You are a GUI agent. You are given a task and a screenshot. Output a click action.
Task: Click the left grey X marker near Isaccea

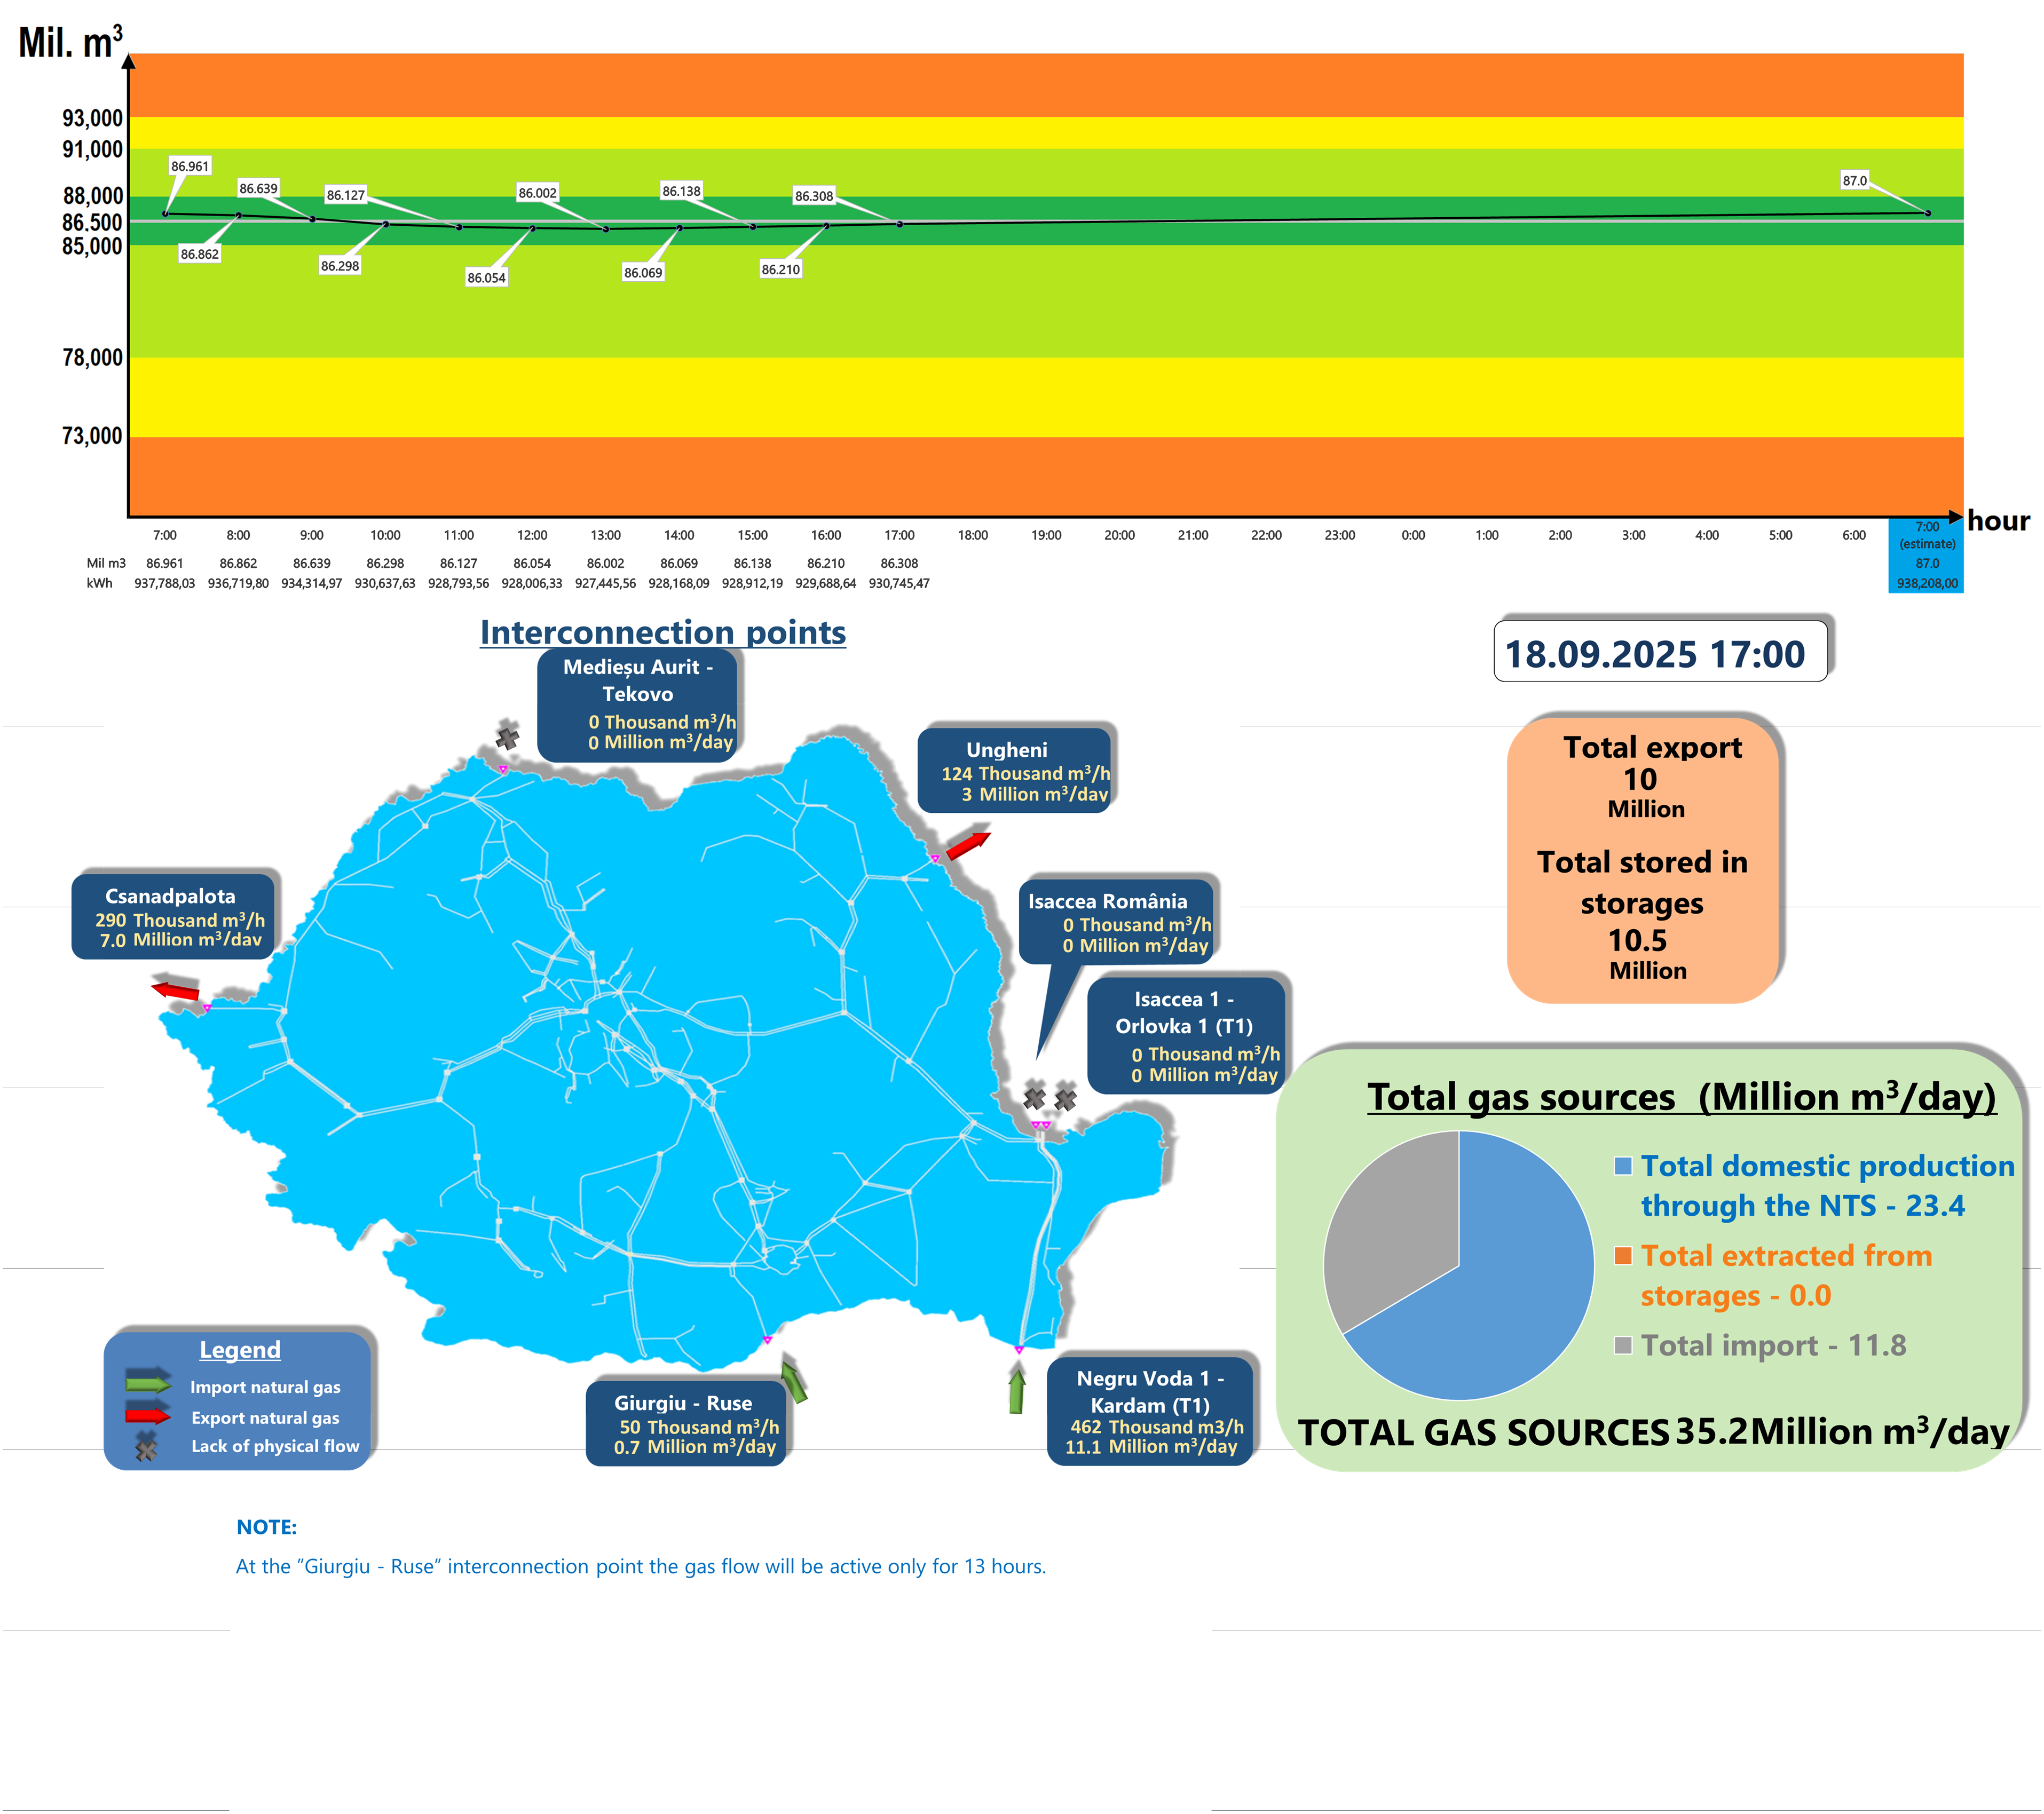tap(1035, 1097)
